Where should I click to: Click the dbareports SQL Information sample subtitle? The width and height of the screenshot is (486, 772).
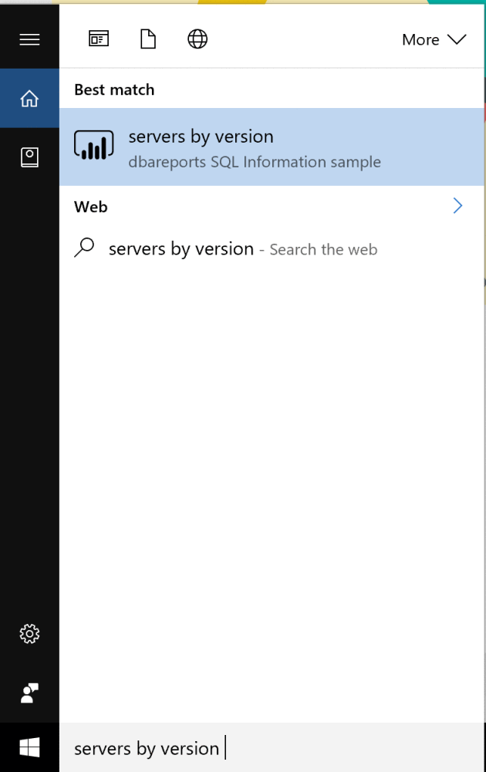click(255, 162)
